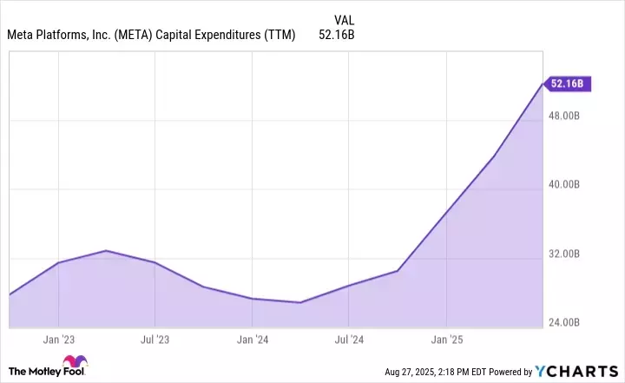Click the line's early-2023 peak point
Image resolution: width=625 pixels, height=383 pixels.
(106, 251)
